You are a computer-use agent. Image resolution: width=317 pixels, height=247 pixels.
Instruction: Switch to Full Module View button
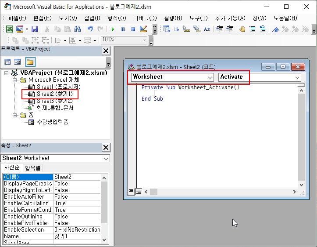[x=139, y=191]
